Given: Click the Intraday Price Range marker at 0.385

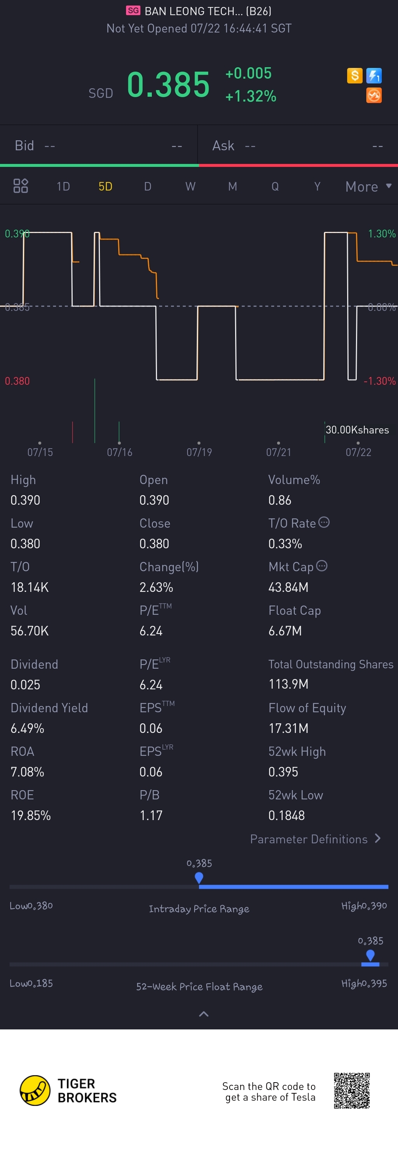Looking at the screenshot, I should pyautogui.click(x=199, y=877).
